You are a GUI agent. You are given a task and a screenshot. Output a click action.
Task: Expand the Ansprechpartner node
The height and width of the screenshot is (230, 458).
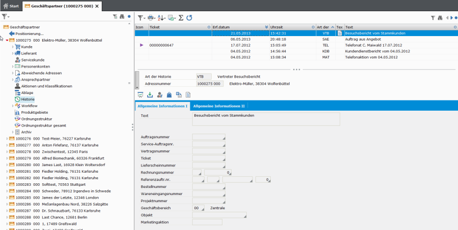(x=13, y=80)
